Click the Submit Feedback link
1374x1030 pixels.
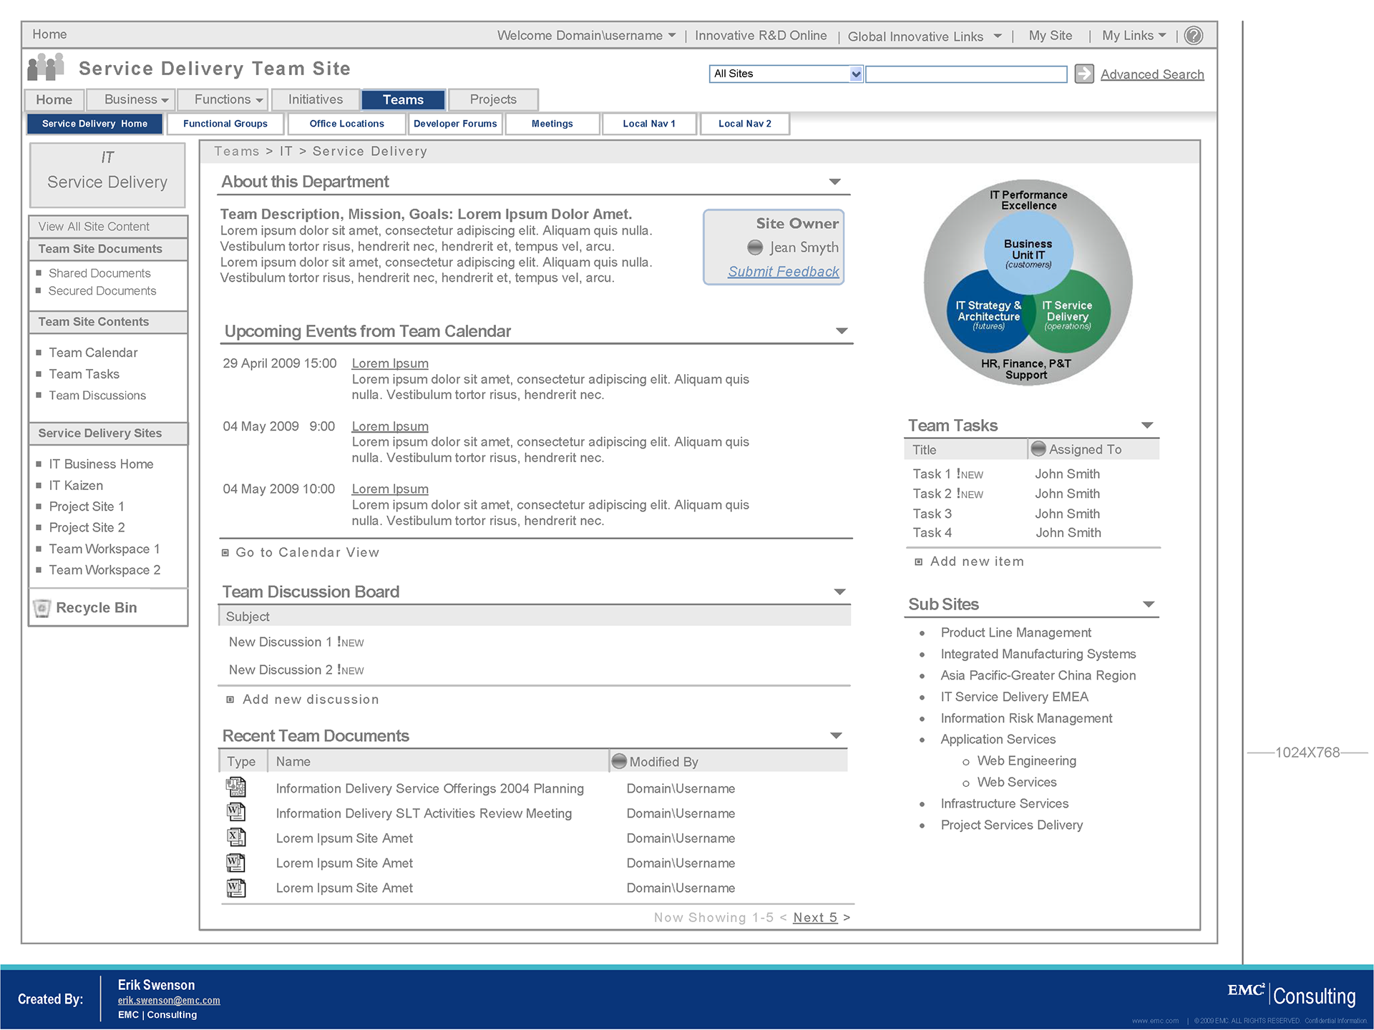tap(783, 272)
